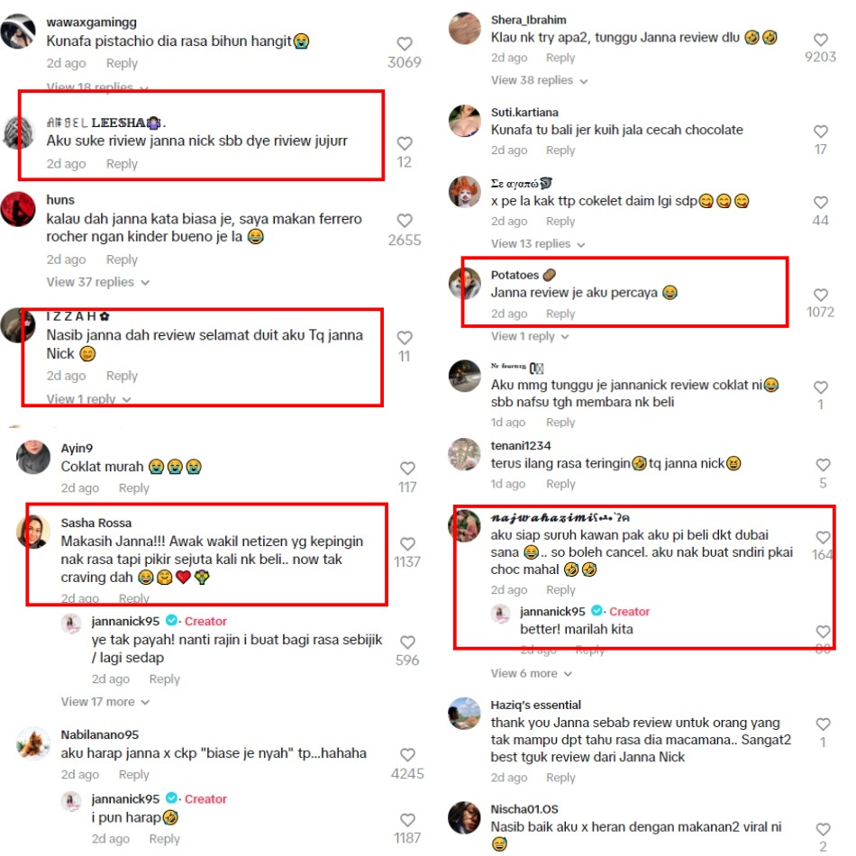This screenshot has height=856, width=856.
Task: Reply to tenani1234's comment
Action: coord(560,484)
